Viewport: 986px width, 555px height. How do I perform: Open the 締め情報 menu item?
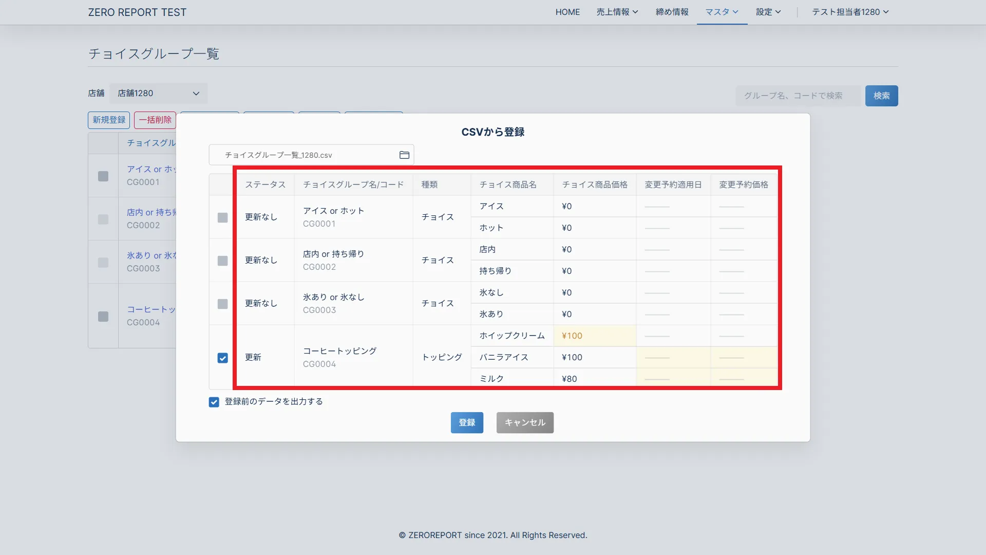[672, 12]
